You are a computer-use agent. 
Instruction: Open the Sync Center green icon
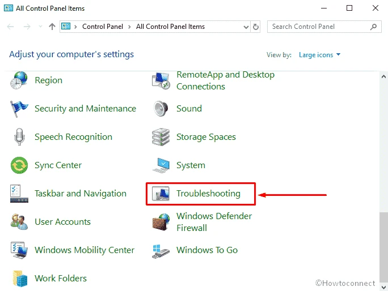tap(19, 165)
